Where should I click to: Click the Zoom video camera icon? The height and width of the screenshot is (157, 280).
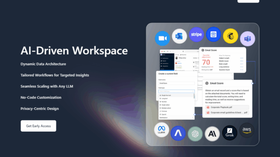pyautogui.click(x=162, y=38)
